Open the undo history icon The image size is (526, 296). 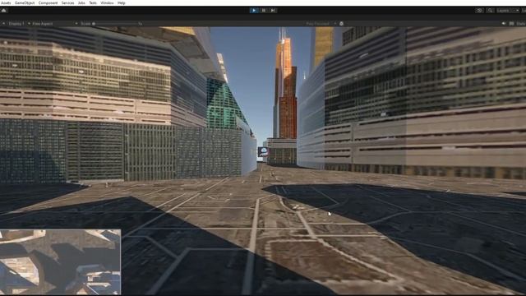pos(479,11)
